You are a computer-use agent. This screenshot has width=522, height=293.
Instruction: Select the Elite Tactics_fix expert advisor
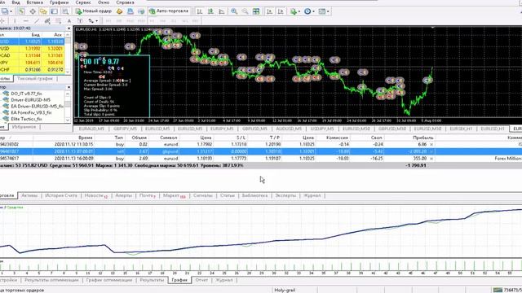(x=26, y=119)
